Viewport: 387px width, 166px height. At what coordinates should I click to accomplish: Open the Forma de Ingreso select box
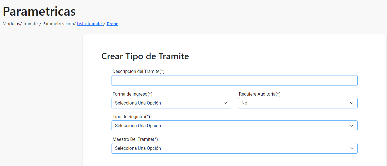click(171, 103)
